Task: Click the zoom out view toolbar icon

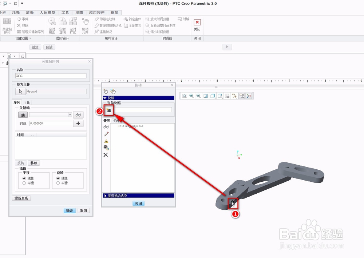Action: 198,96
